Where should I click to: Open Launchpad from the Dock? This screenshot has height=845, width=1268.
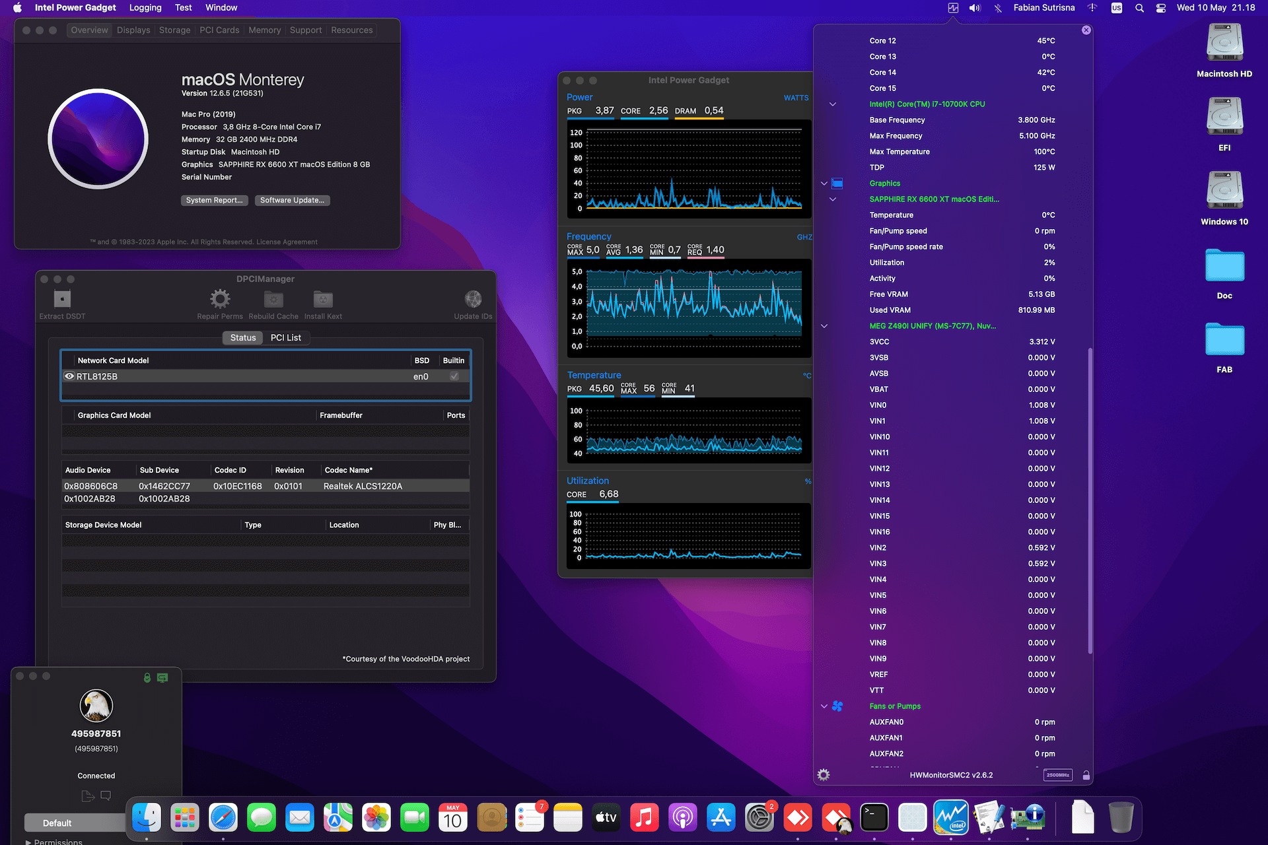(185, 818)
